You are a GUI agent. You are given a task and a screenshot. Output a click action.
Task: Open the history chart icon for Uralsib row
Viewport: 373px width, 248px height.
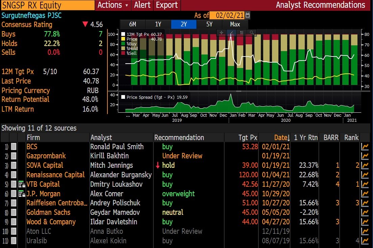(365, 241)
